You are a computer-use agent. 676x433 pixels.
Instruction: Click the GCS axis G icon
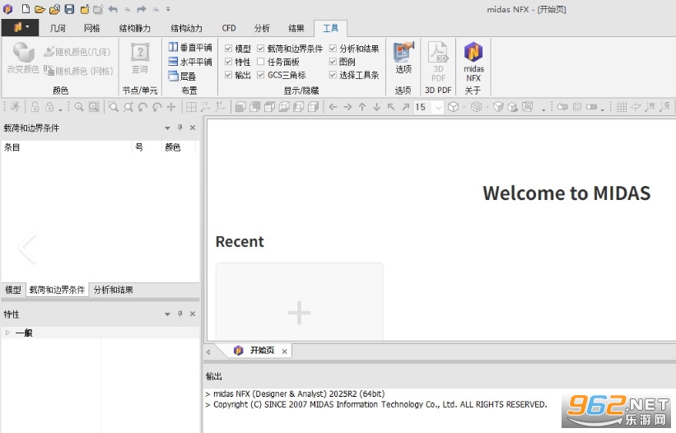(x=664, y=106)
